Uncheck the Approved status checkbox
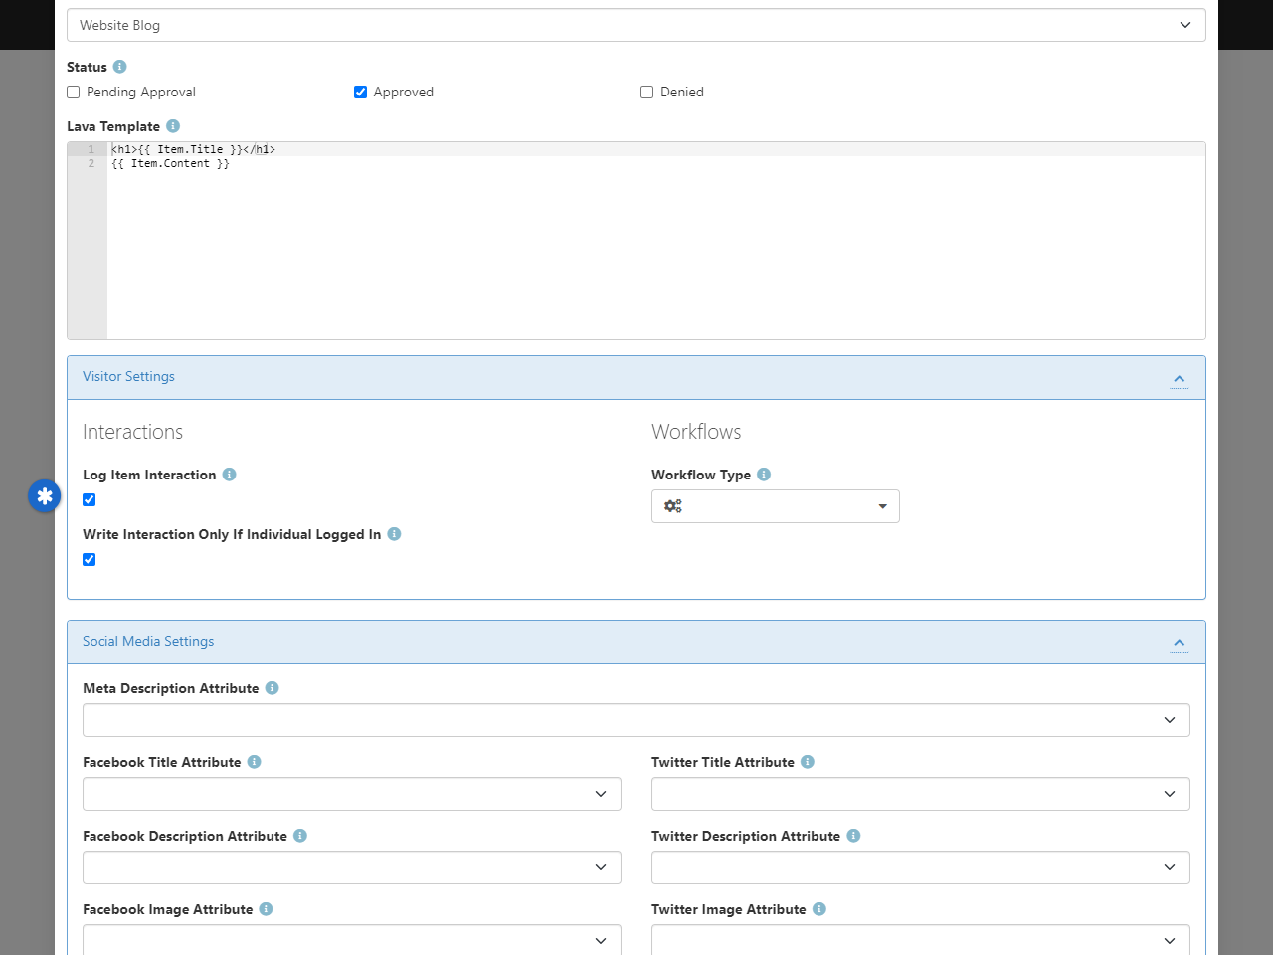 [361, 93]
